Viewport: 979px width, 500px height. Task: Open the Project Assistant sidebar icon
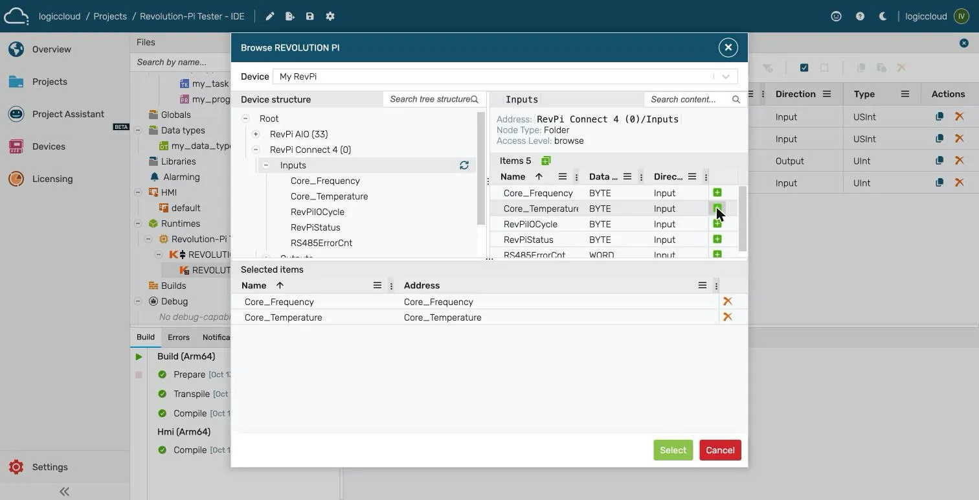16,114
